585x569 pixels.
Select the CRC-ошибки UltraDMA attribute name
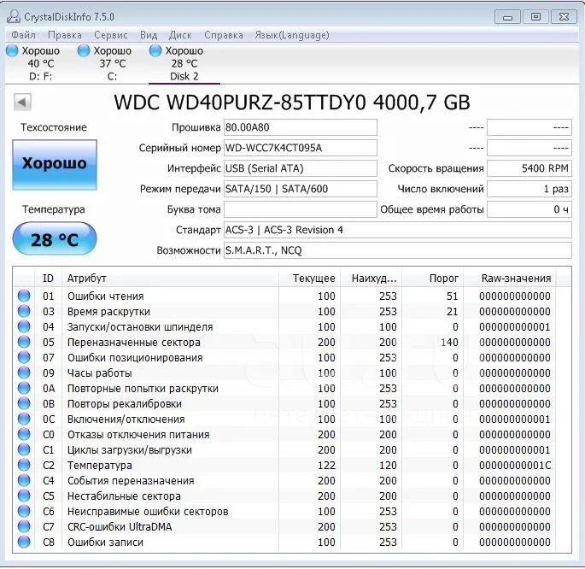pyautogui.click(x=120, y=527)
